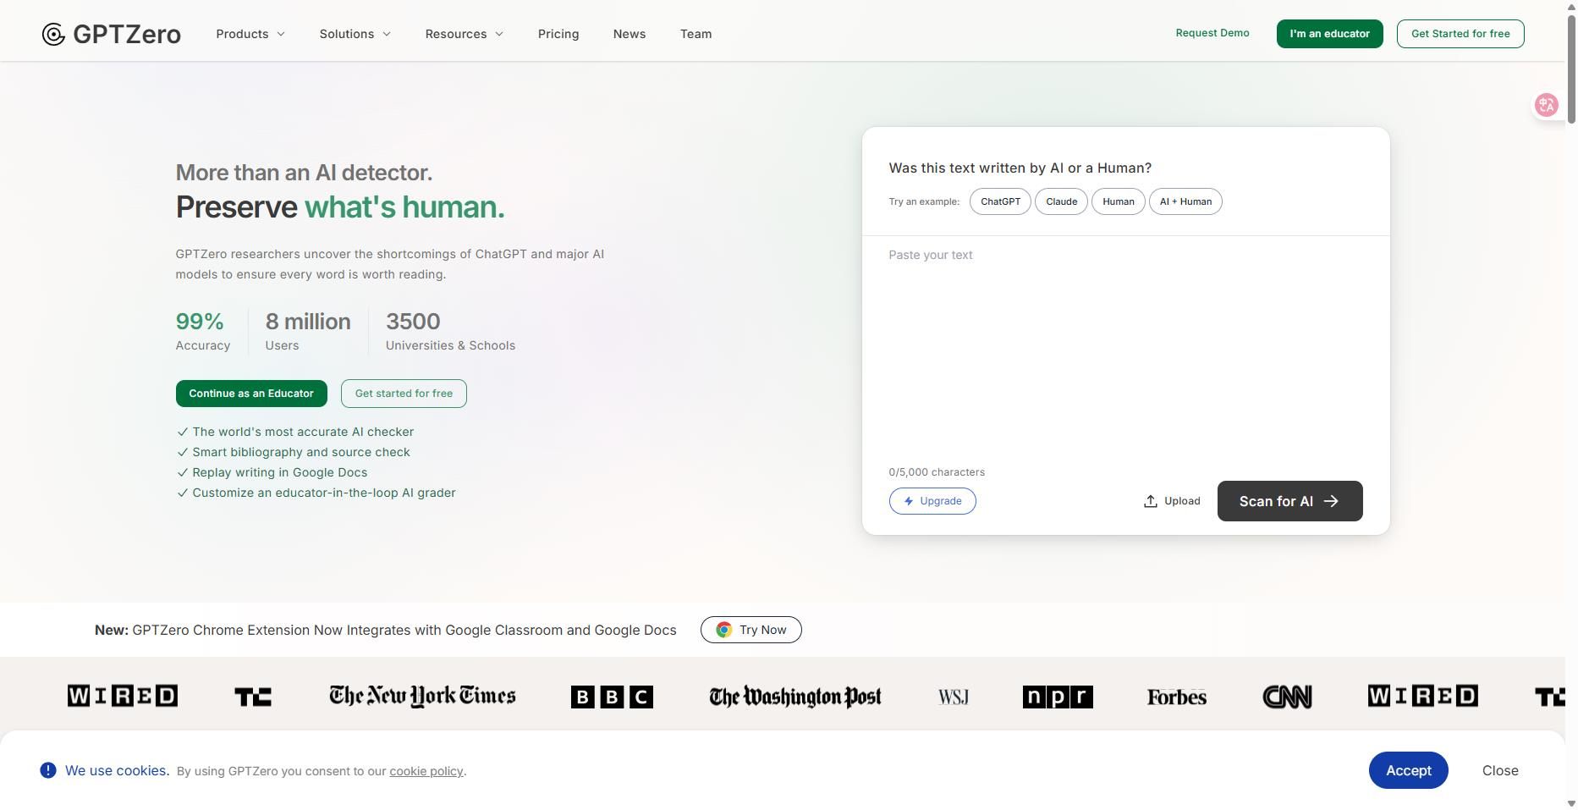Click the page vertical scrollbar thumb
This screenshot has width=1578, height=810.
pyautogui.click(x=1571, y=69)
